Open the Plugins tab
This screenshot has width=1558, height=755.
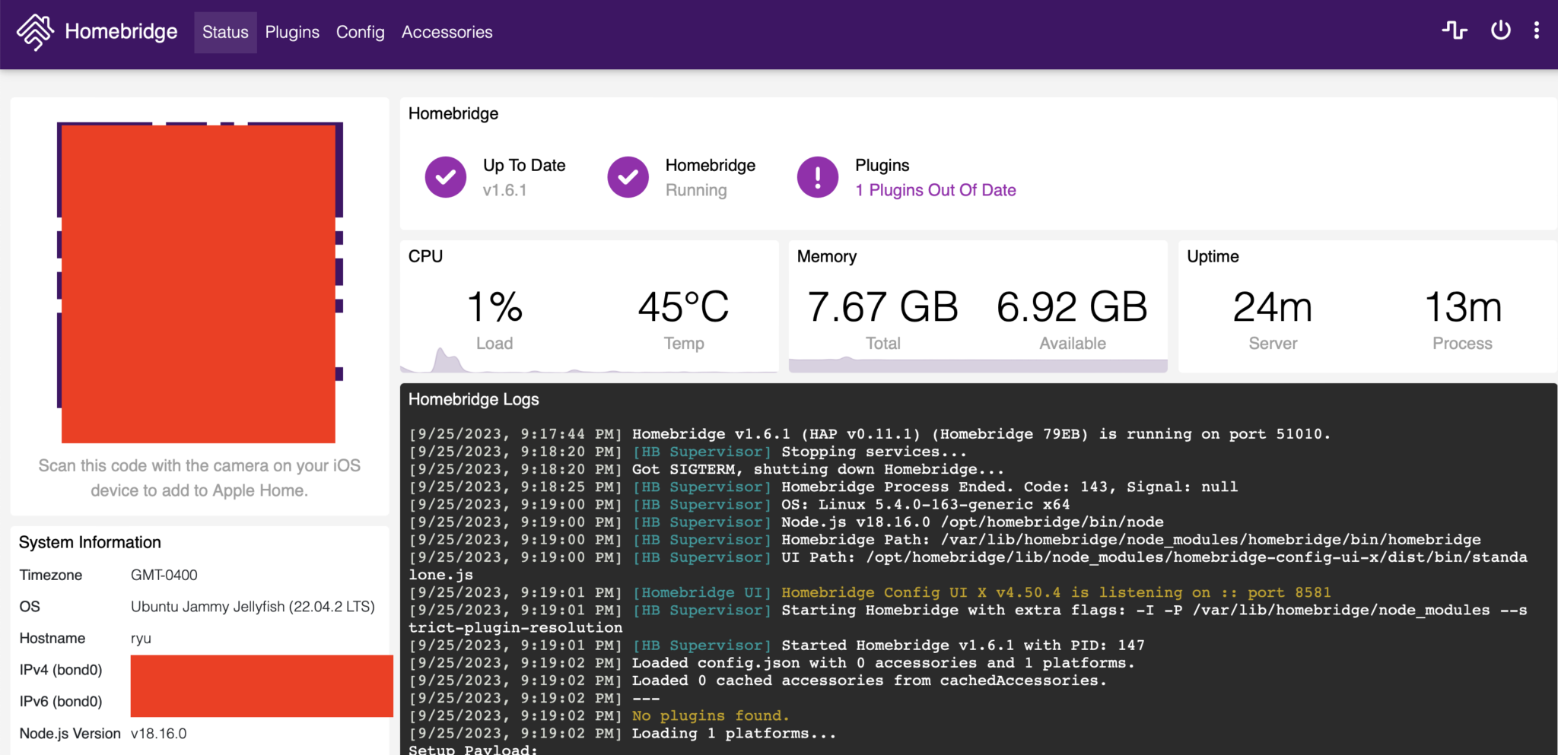(292, 32)
